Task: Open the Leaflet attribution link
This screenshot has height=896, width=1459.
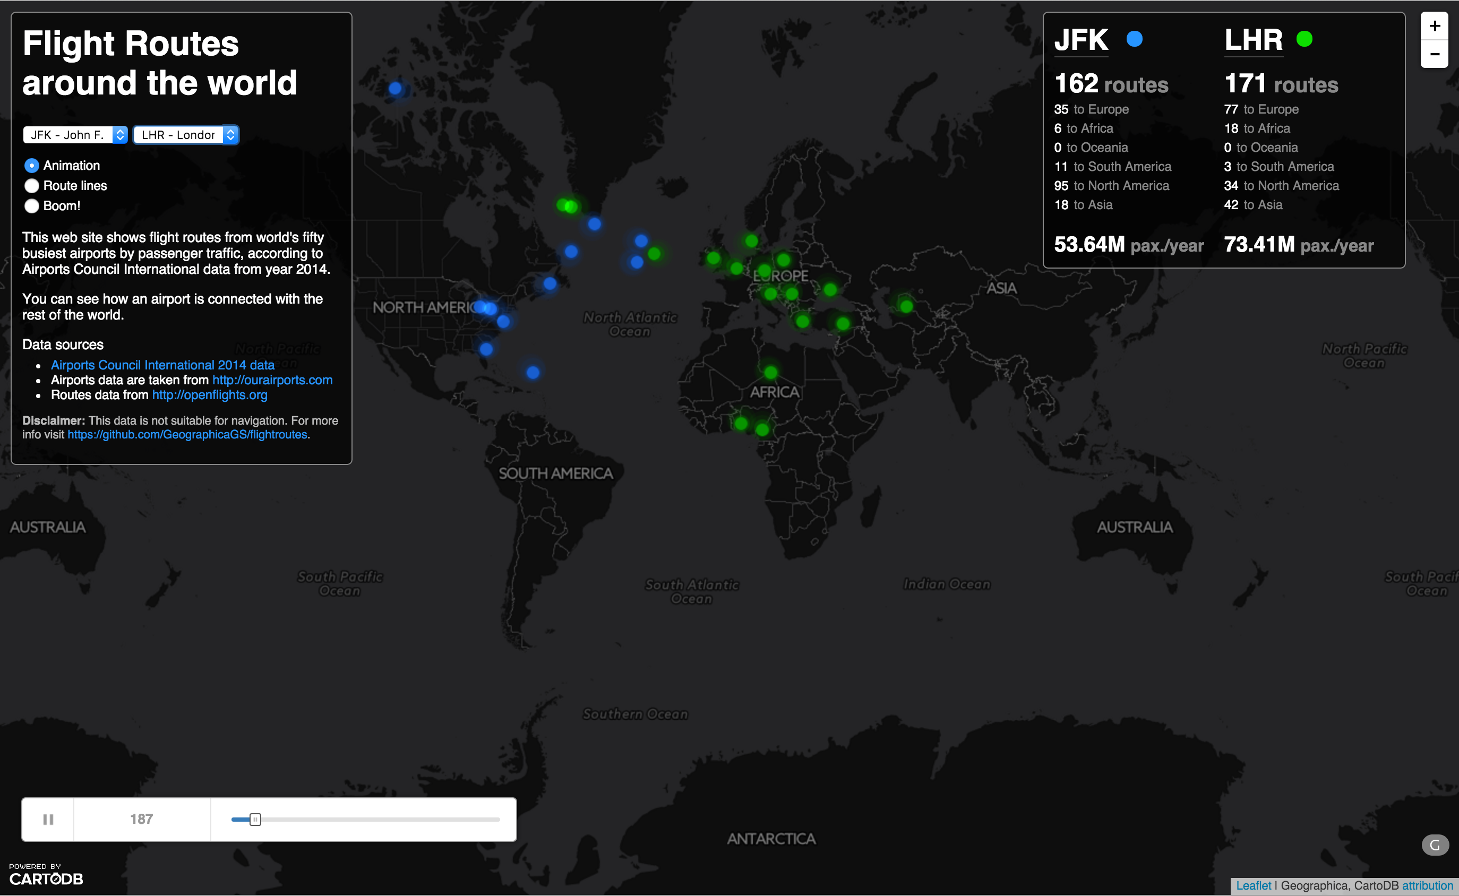Action: [x=1254, y=885]
